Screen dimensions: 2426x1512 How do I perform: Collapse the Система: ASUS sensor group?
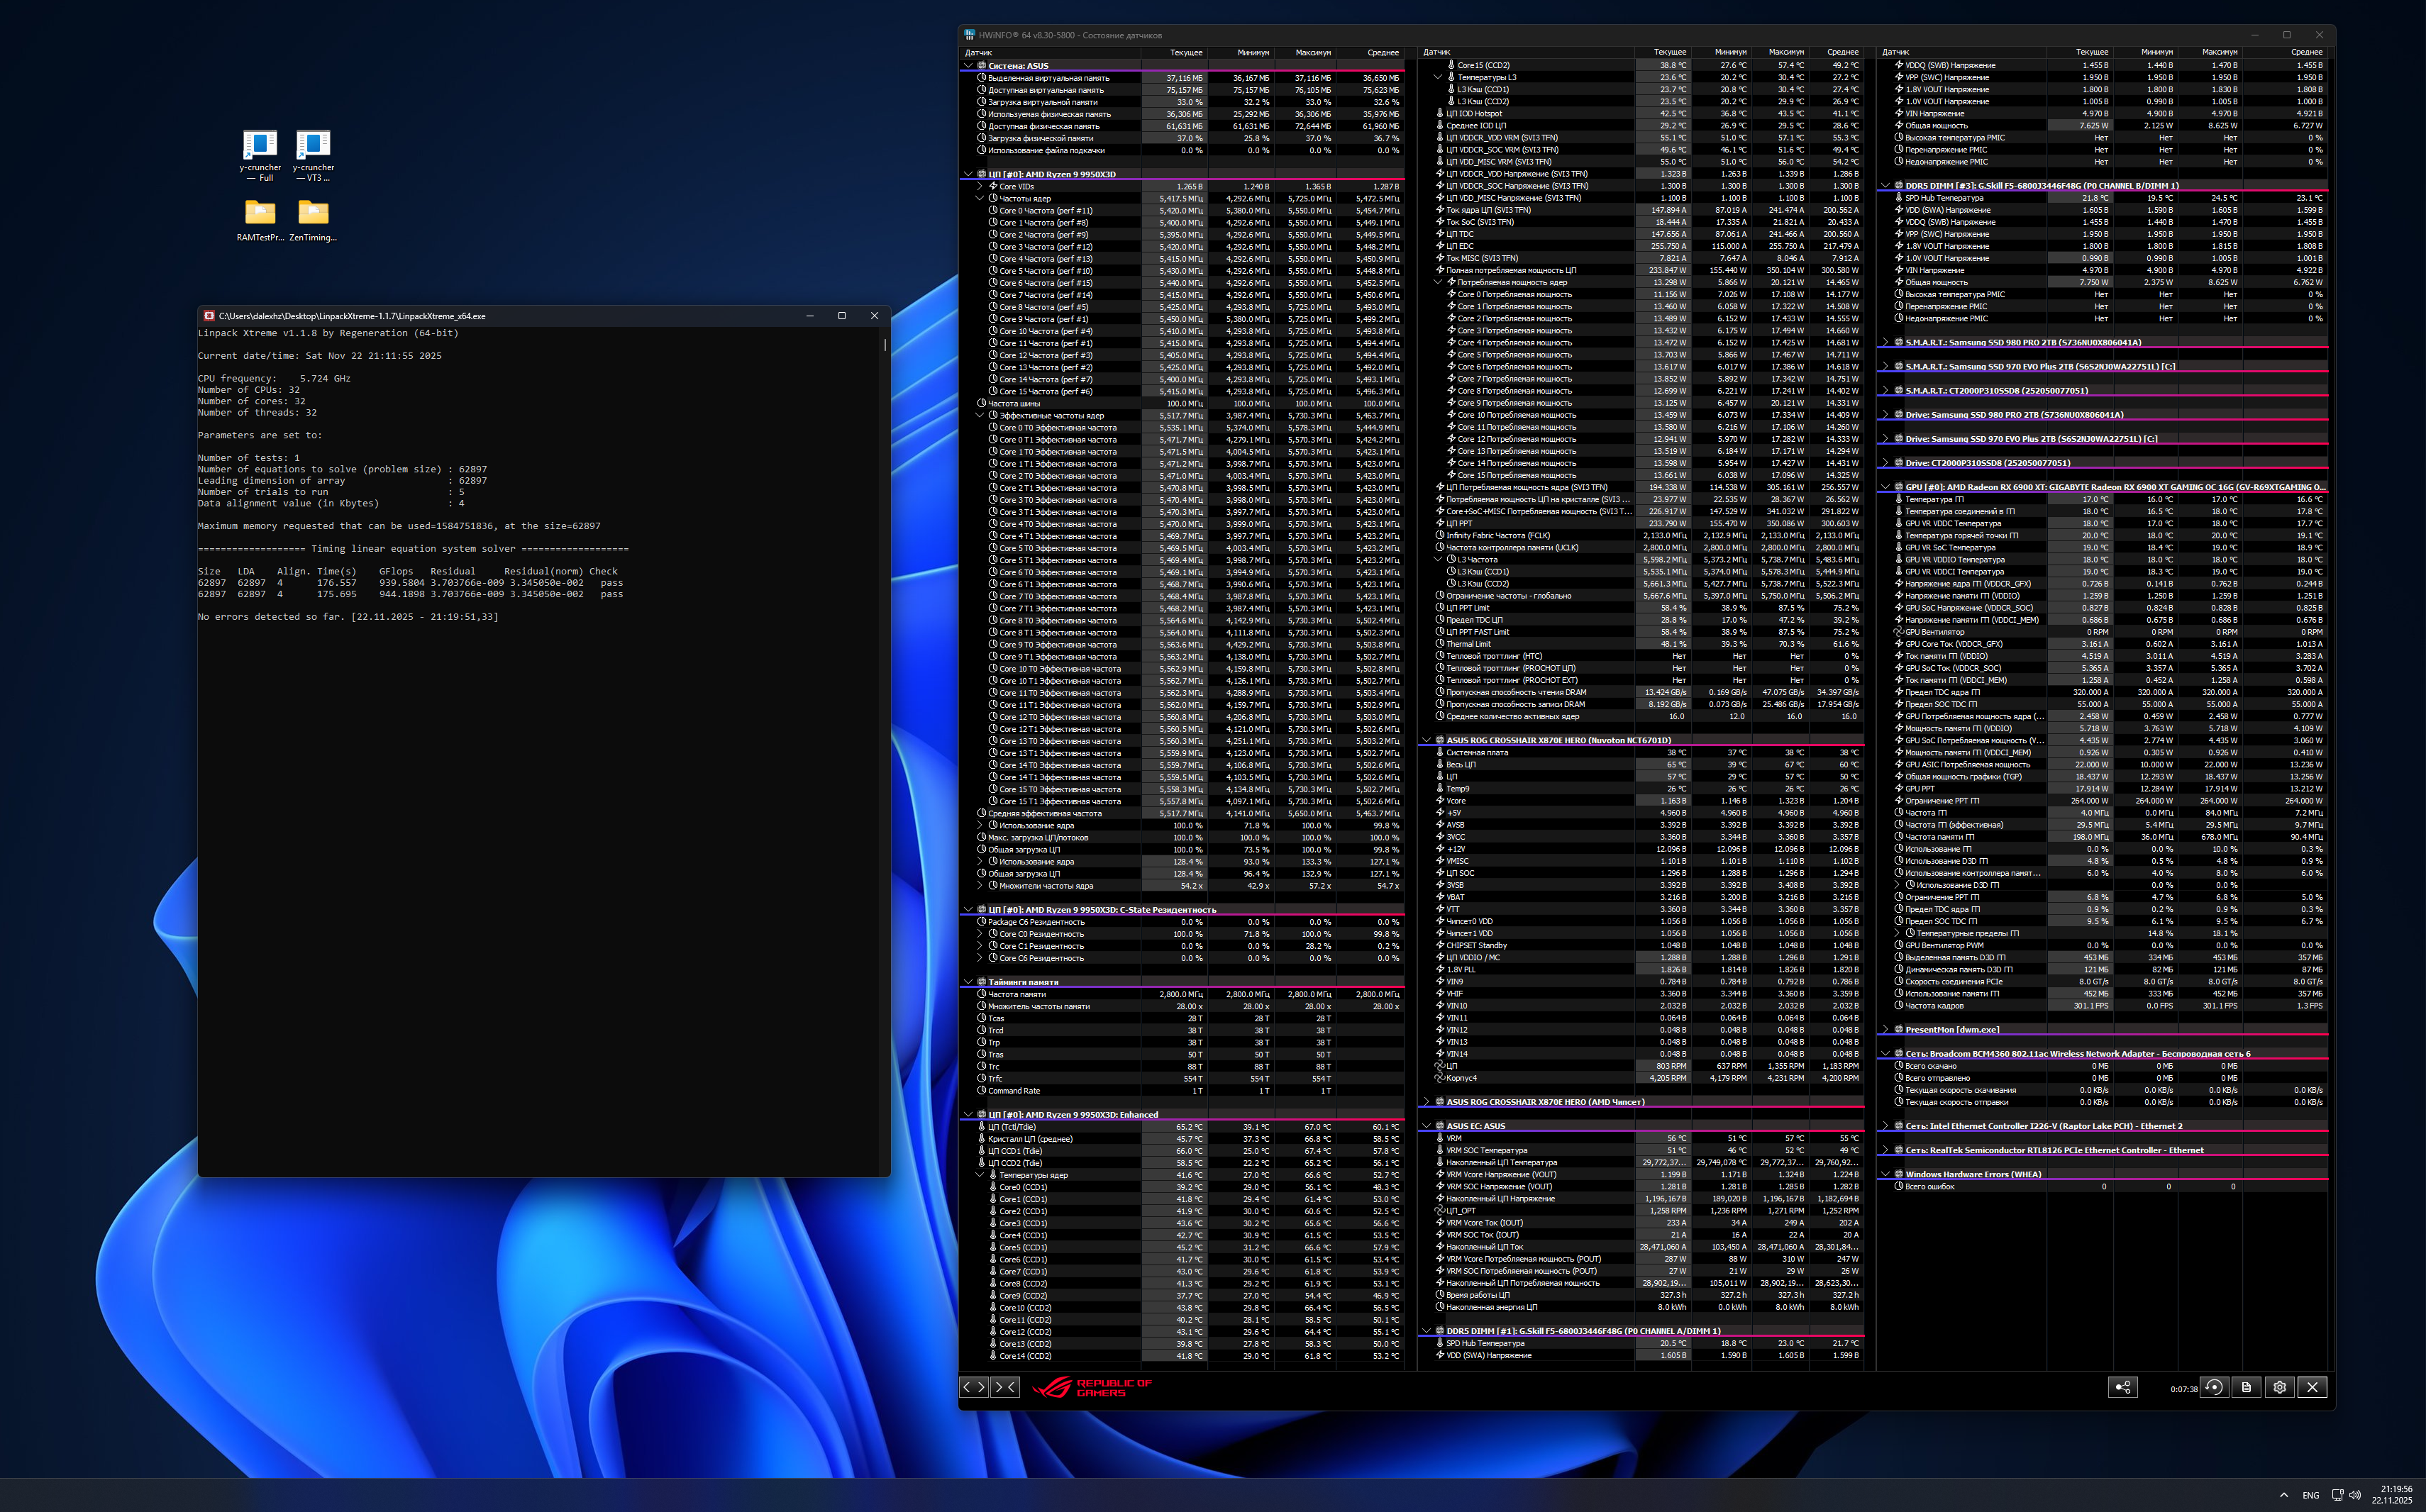coord(968,66)
